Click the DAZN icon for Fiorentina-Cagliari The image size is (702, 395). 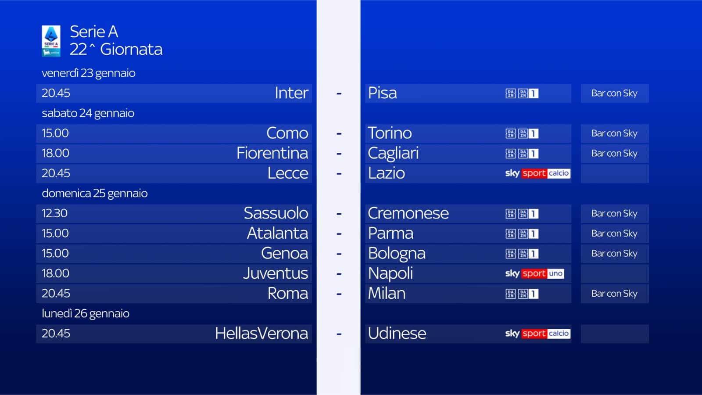[x=511, y=154]
